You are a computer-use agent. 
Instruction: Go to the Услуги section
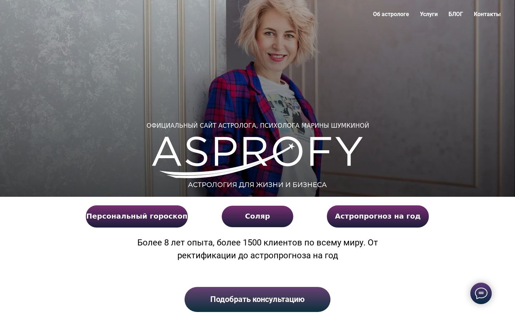pyautogui.click(x=428, y=14)
